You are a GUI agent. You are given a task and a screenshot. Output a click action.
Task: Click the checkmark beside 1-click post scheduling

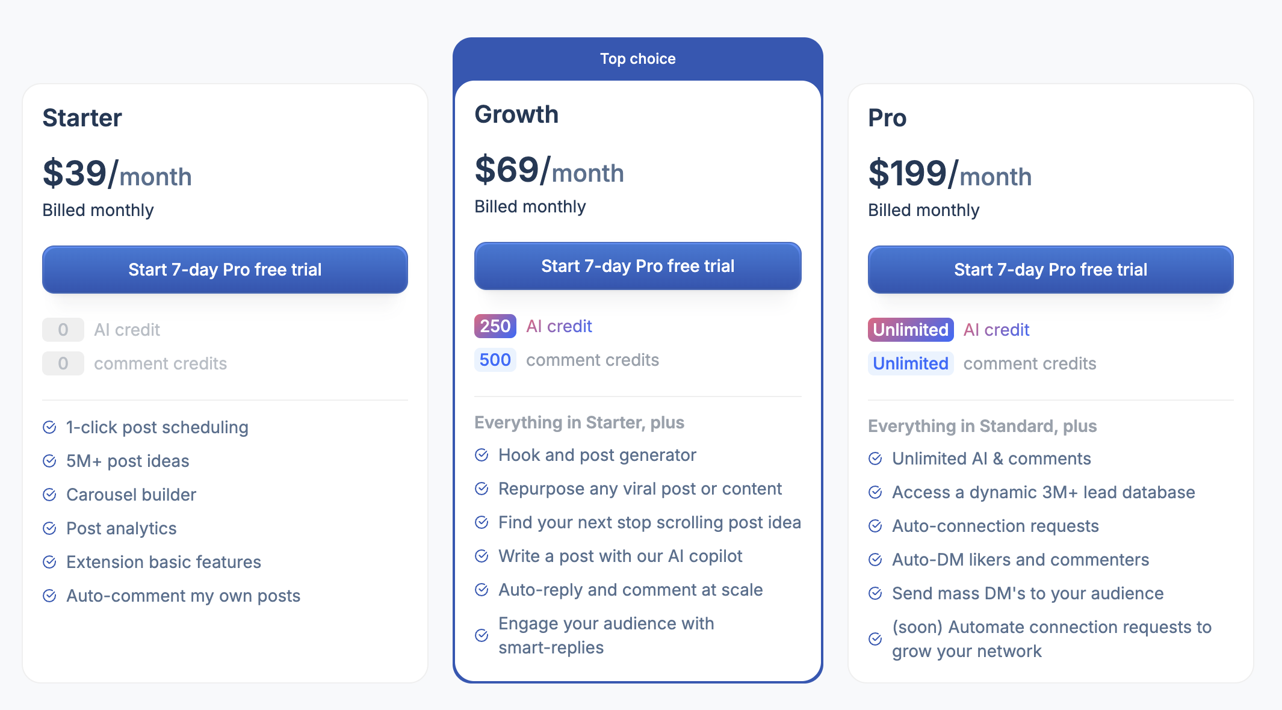coord(50,427)
